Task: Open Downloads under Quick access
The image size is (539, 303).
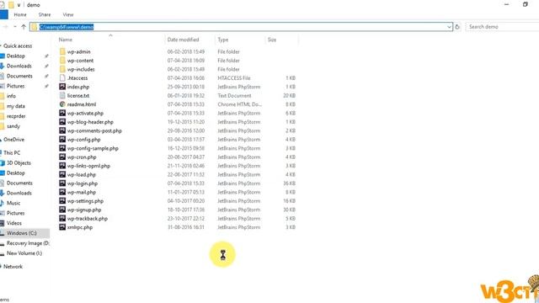Action: pos(19,66)
